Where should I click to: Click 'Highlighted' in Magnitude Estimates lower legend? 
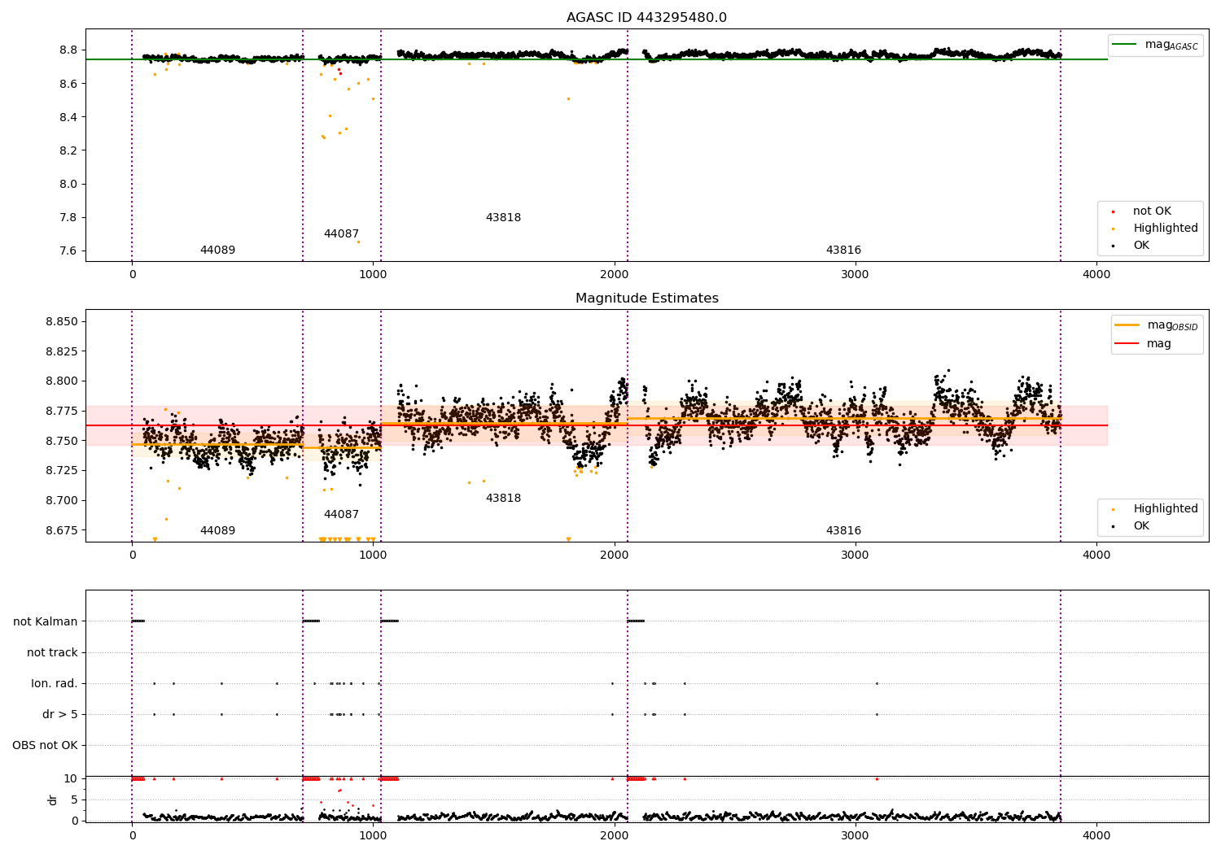tap(1165, 509)
